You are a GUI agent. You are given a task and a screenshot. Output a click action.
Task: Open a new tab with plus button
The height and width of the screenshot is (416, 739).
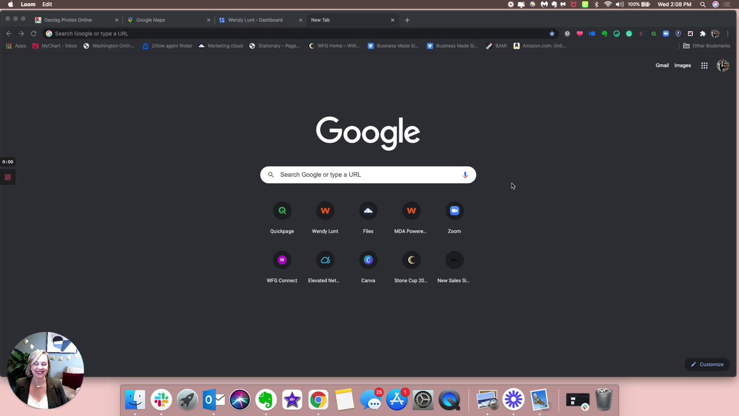407,20
